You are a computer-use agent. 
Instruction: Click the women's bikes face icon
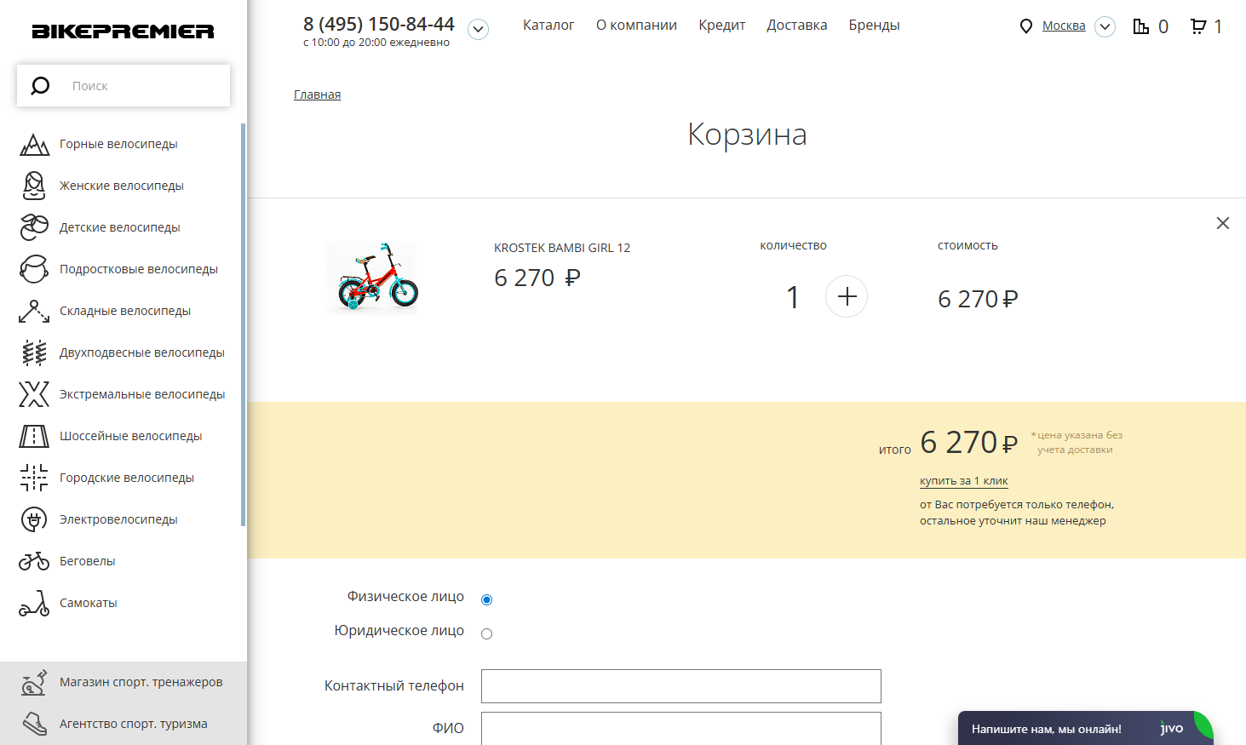(34, 186)
